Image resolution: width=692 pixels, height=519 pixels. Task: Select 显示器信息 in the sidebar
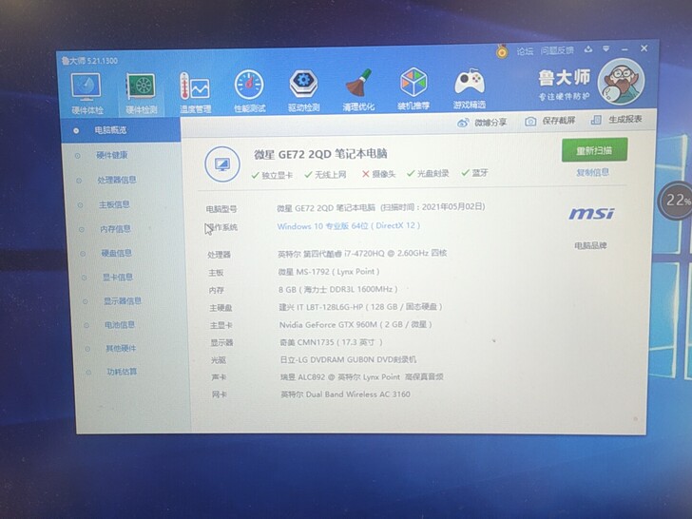coord(123,301)
